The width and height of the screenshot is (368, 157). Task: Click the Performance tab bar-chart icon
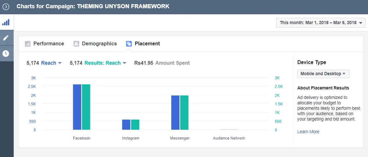pos(28,44)
